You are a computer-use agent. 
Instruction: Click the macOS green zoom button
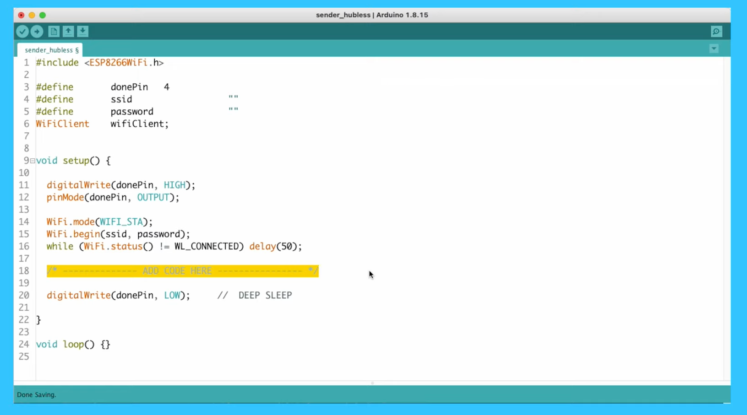(43, 15)
